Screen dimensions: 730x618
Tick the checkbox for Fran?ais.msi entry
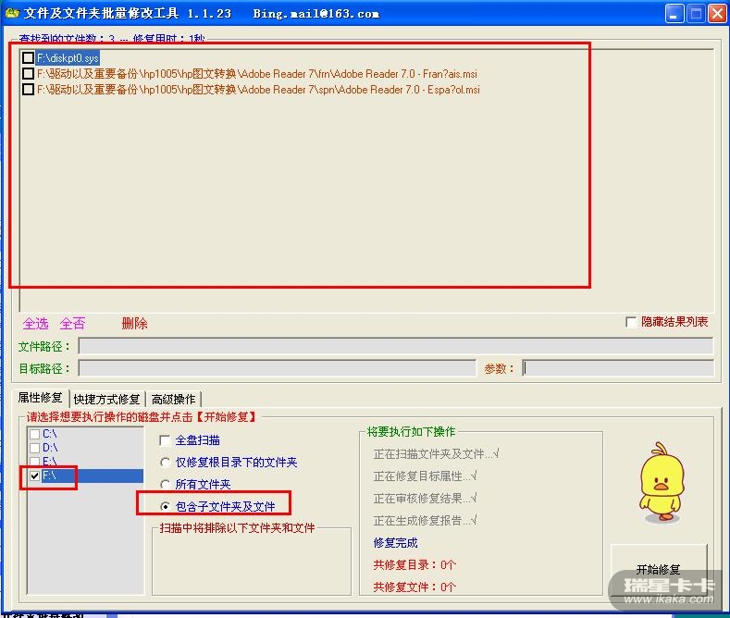point(28,73)
